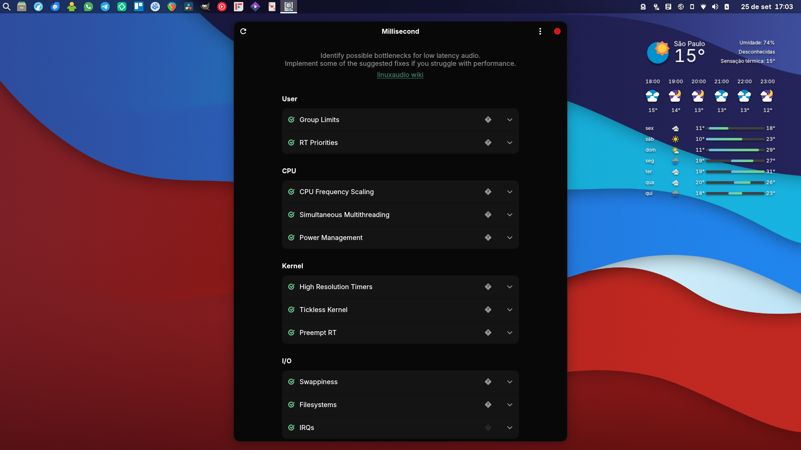This screenshot has width=801, height=450.
Task: Click help diamond icon for Group Limits
Action: tap(488, 120)
